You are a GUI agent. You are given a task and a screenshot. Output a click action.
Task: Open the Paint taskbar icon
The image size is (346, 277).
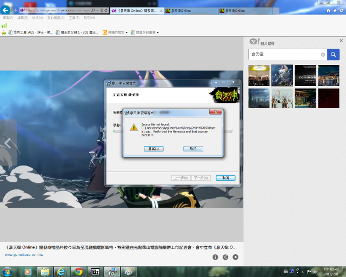129,272
